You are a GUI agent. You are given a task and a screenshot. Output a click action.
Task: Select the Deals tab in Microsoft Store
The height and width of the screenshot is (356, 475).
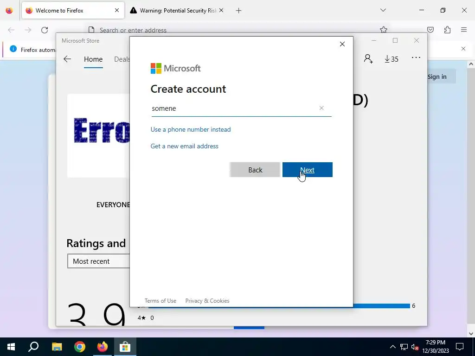point(122,59)
